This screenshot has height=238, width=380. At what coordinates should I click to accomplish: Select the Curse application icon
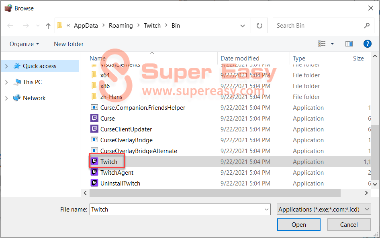pyautogui.click(x=94, y=118)
